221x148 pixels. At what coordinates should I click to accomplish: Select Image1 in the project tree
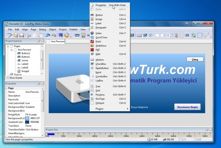point(25,71)
